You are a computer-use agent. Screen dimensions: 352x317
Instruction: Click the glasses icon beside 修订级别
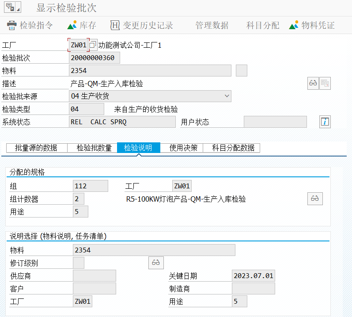tap(155, 263)
